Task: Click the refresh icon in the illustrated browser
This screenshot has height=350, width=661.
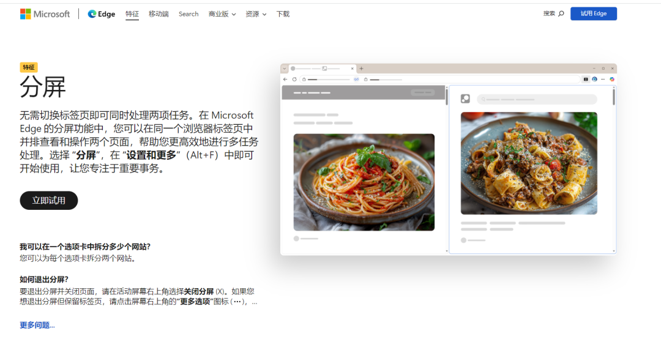Action: (294, 80)
